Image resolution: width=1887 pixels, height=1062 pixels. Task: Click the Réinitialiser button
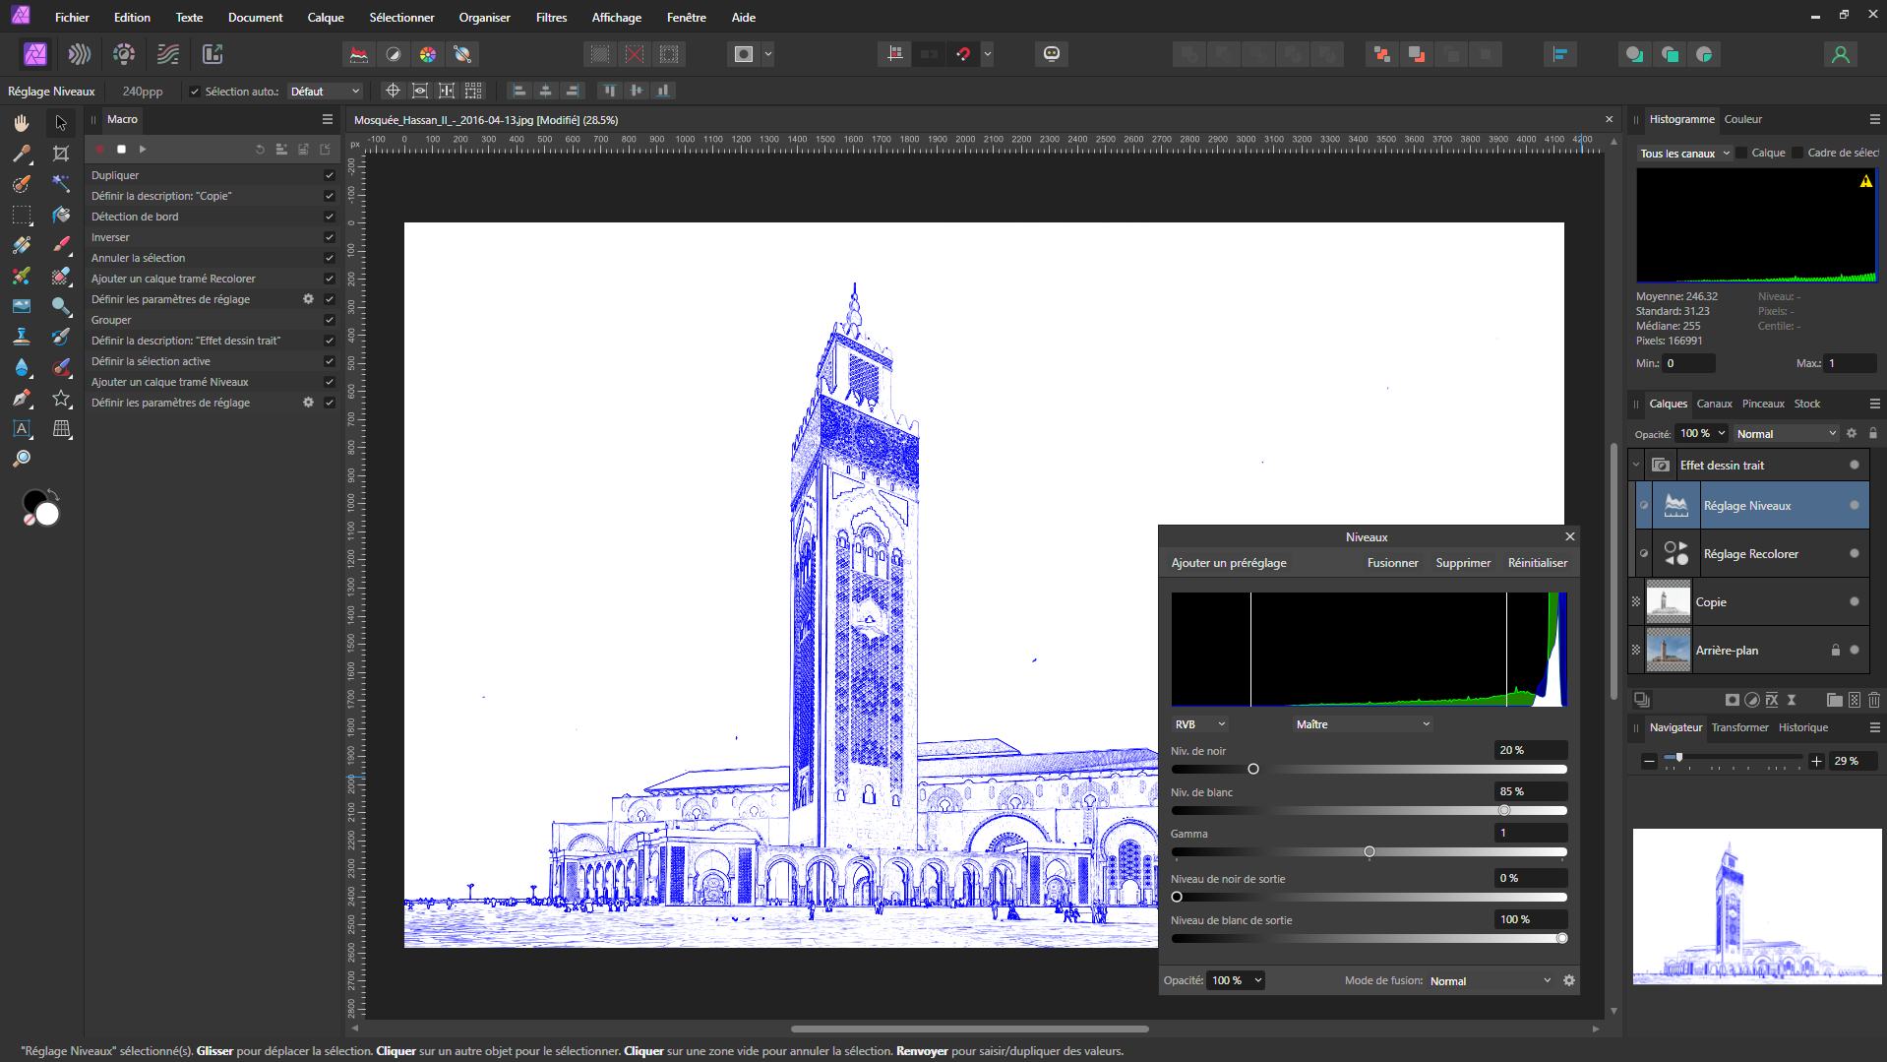tap(1537, 563)
